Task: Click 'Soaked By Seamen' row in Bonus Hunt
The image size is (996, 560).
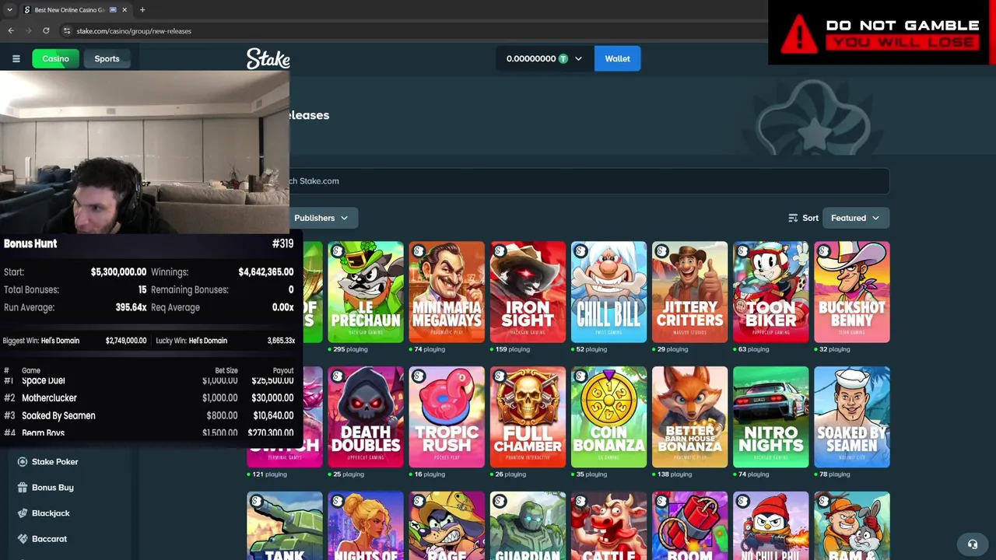Action: (148, 416)
